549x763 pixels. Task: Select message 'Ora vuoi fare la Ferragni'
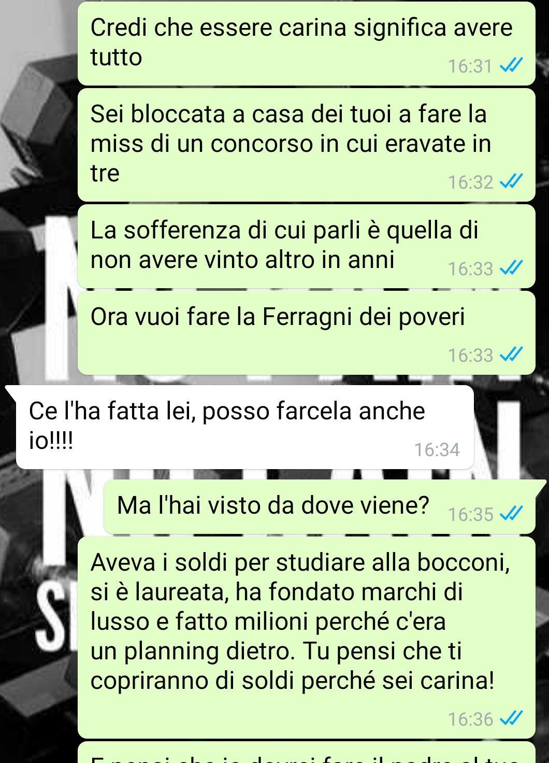(x=306, y=333)
